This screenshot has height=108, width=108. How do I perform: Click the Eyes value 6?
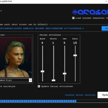[x=42, y=43]
